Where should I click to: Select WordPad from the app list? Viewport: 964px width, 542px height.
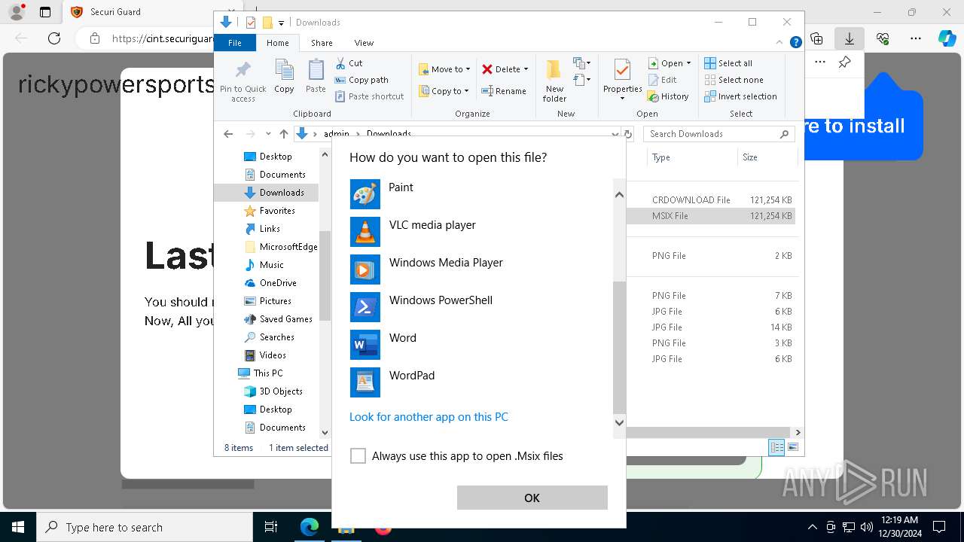(480, 382)
